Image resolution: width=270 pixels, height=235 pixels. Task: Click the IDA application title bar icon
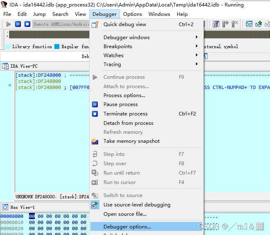coord(4,4)
